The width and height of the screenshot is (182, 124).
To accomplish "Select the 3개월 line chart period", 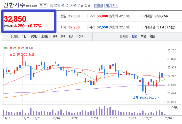I will tap(45, 37).
